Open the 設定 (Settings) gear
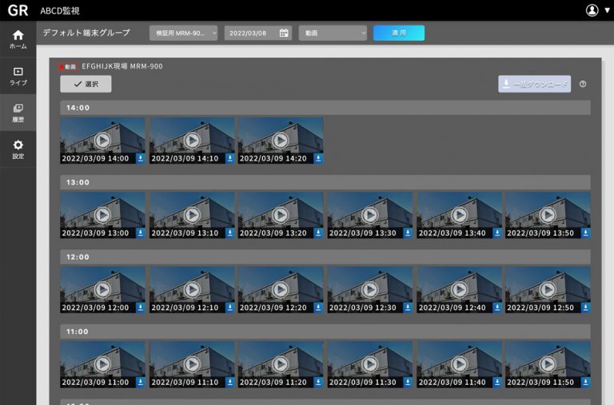This screenshot has height=405, width=614. pyautogui.click(x=18, y=149)
